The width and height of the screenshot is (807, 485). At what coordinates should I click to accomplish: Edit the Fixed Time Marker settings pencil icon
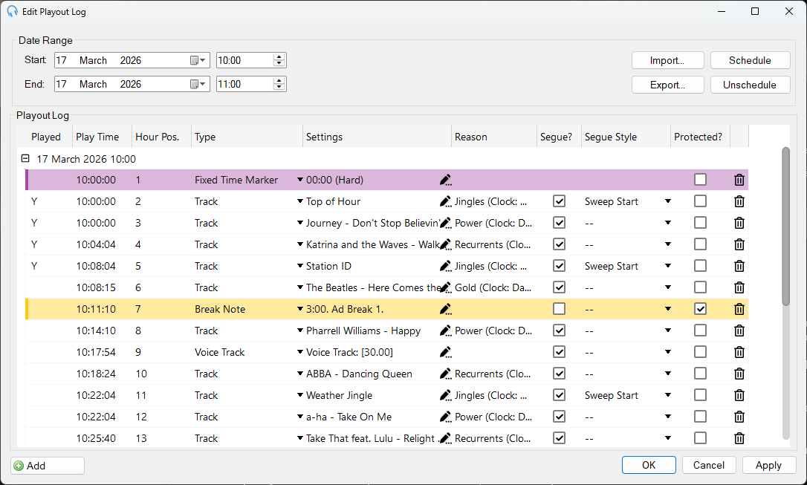[446, 180]
